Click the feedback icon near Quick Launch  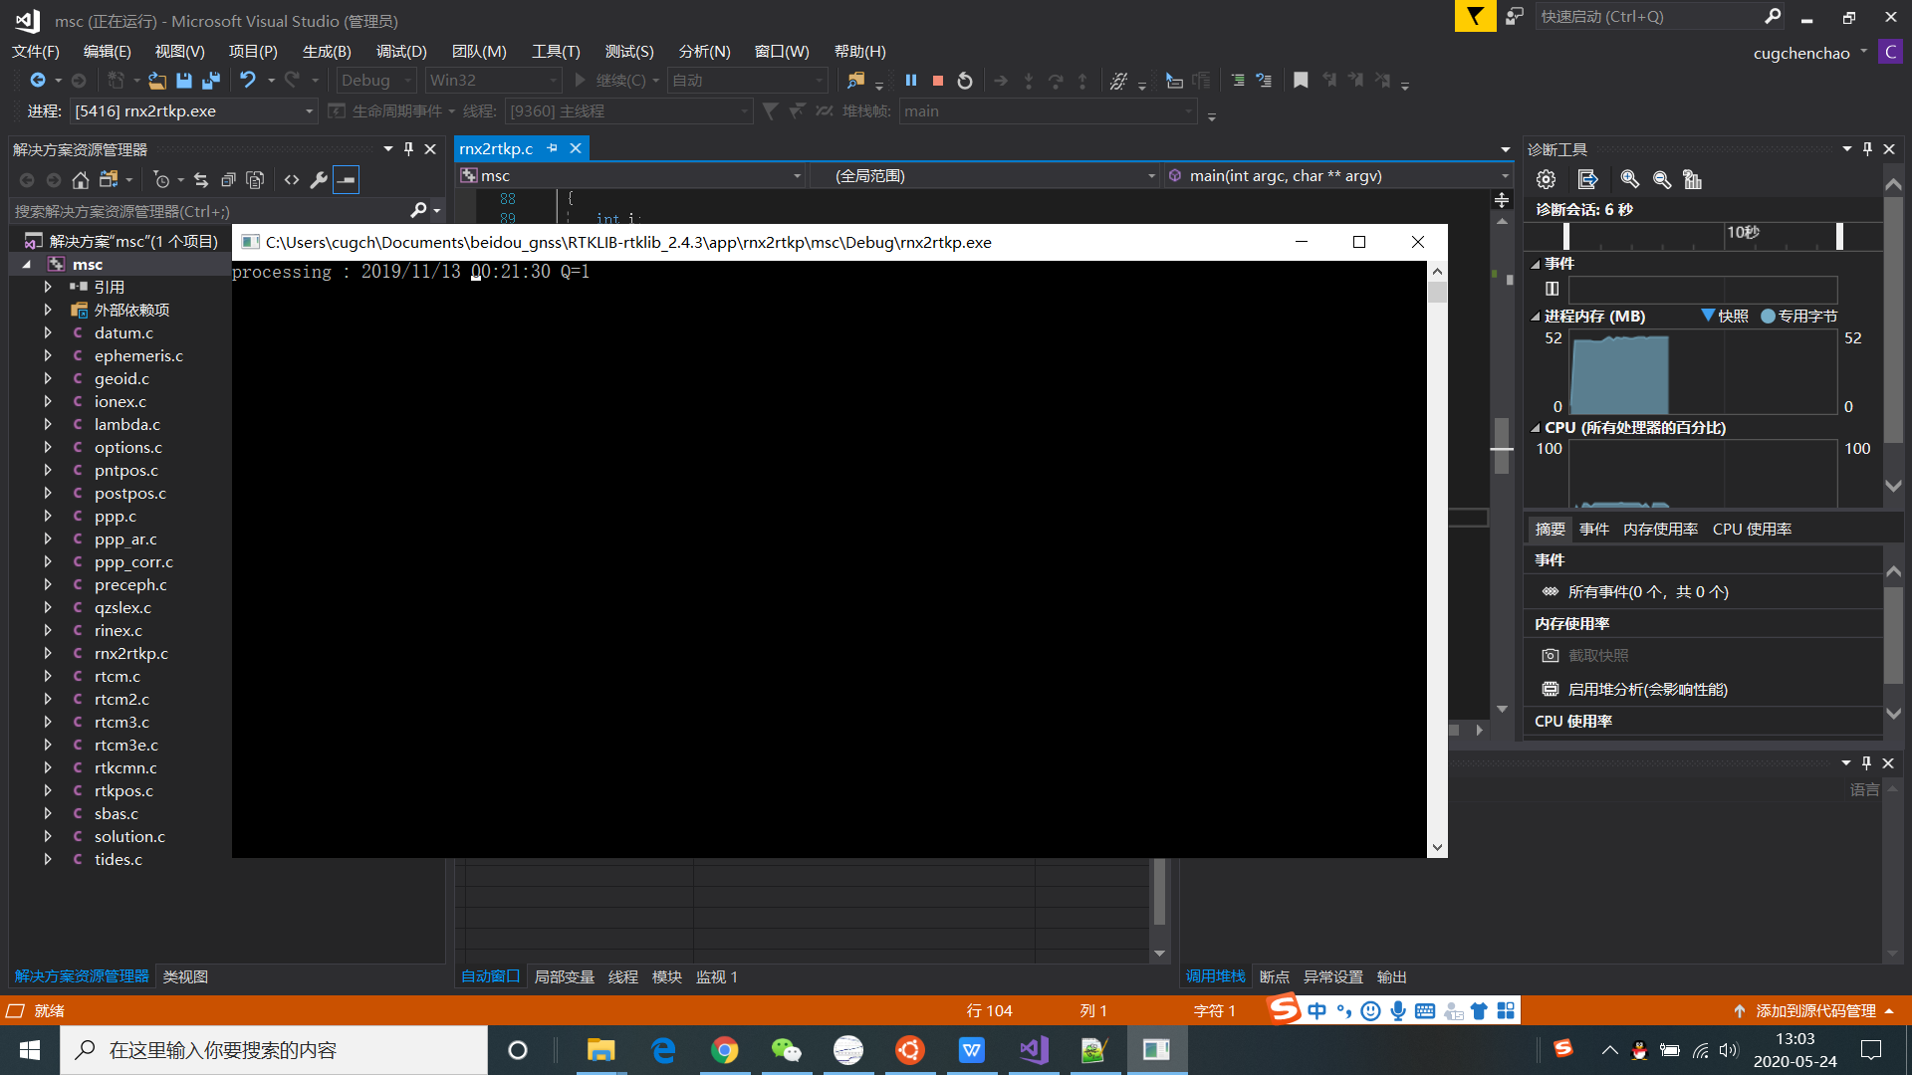1515,16
